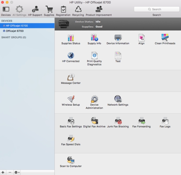Viewport: 181px width, 175px height.
Task: Toggle the Devices sidebar button
Action: tap(6, 11)
